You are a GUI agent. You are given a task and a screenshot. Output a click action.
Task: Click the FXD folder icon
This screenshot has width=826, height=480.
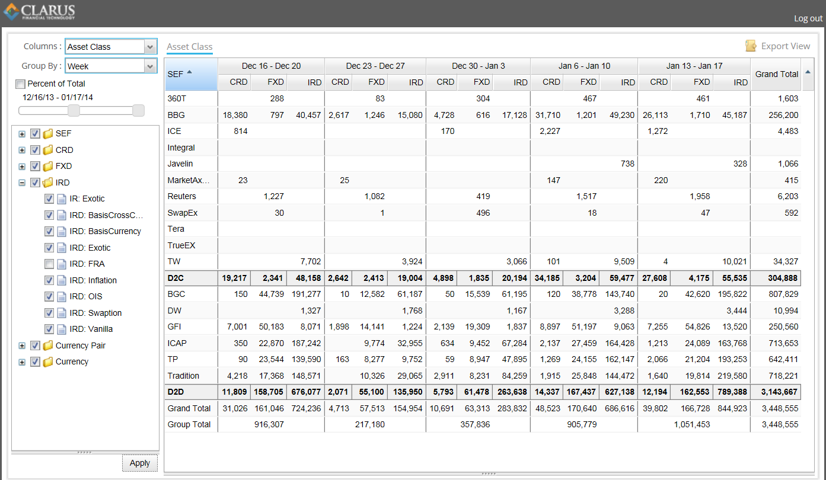48,167
